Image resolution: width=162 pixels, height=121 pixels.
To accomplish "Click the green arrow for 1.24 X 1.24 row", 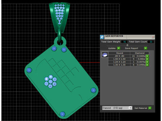I will tap(147, 62).
